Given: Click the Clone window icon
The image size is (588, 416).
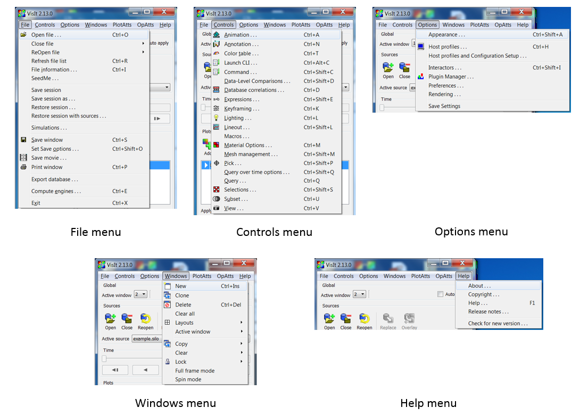Looking at the screenshot, I should 168,295.
